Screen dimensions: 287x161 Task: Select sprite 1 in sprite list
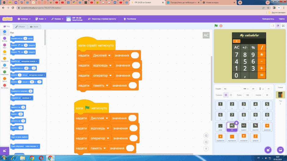click(220, 105)
